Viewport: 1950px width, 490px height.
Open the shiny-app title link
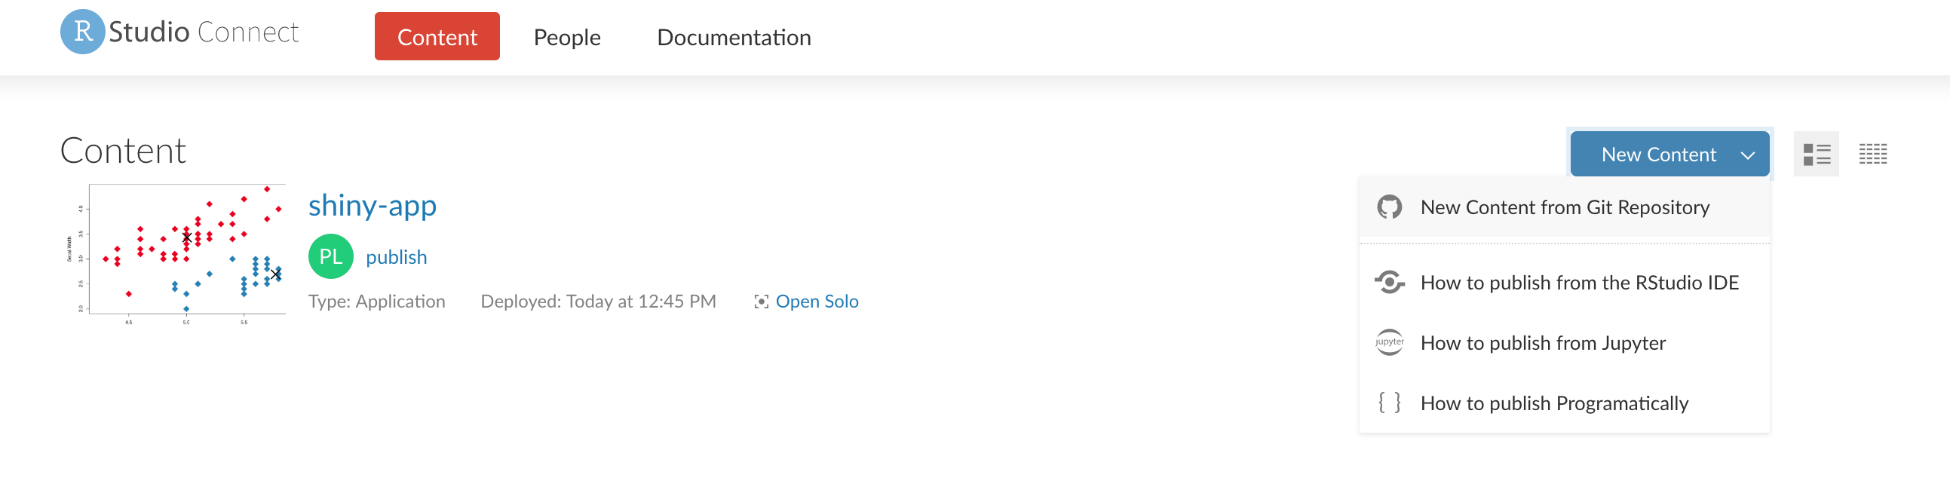373,205
